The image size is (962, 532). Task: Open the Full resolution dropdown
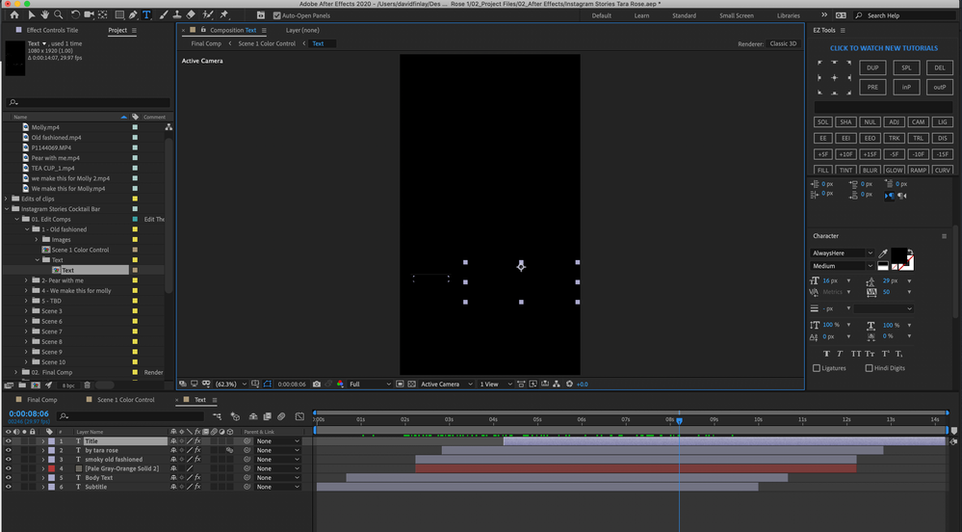(371, 384)
